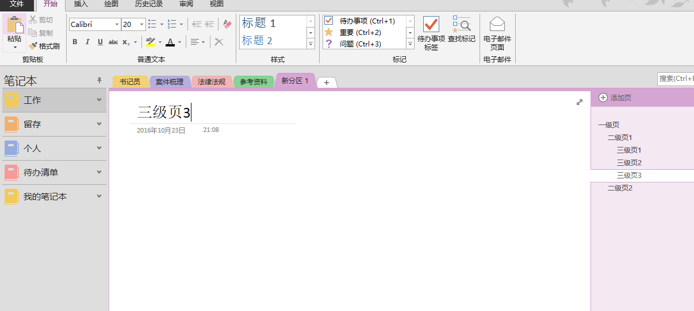Apply the 标题 1 heading style

click(x=259, y=23)
